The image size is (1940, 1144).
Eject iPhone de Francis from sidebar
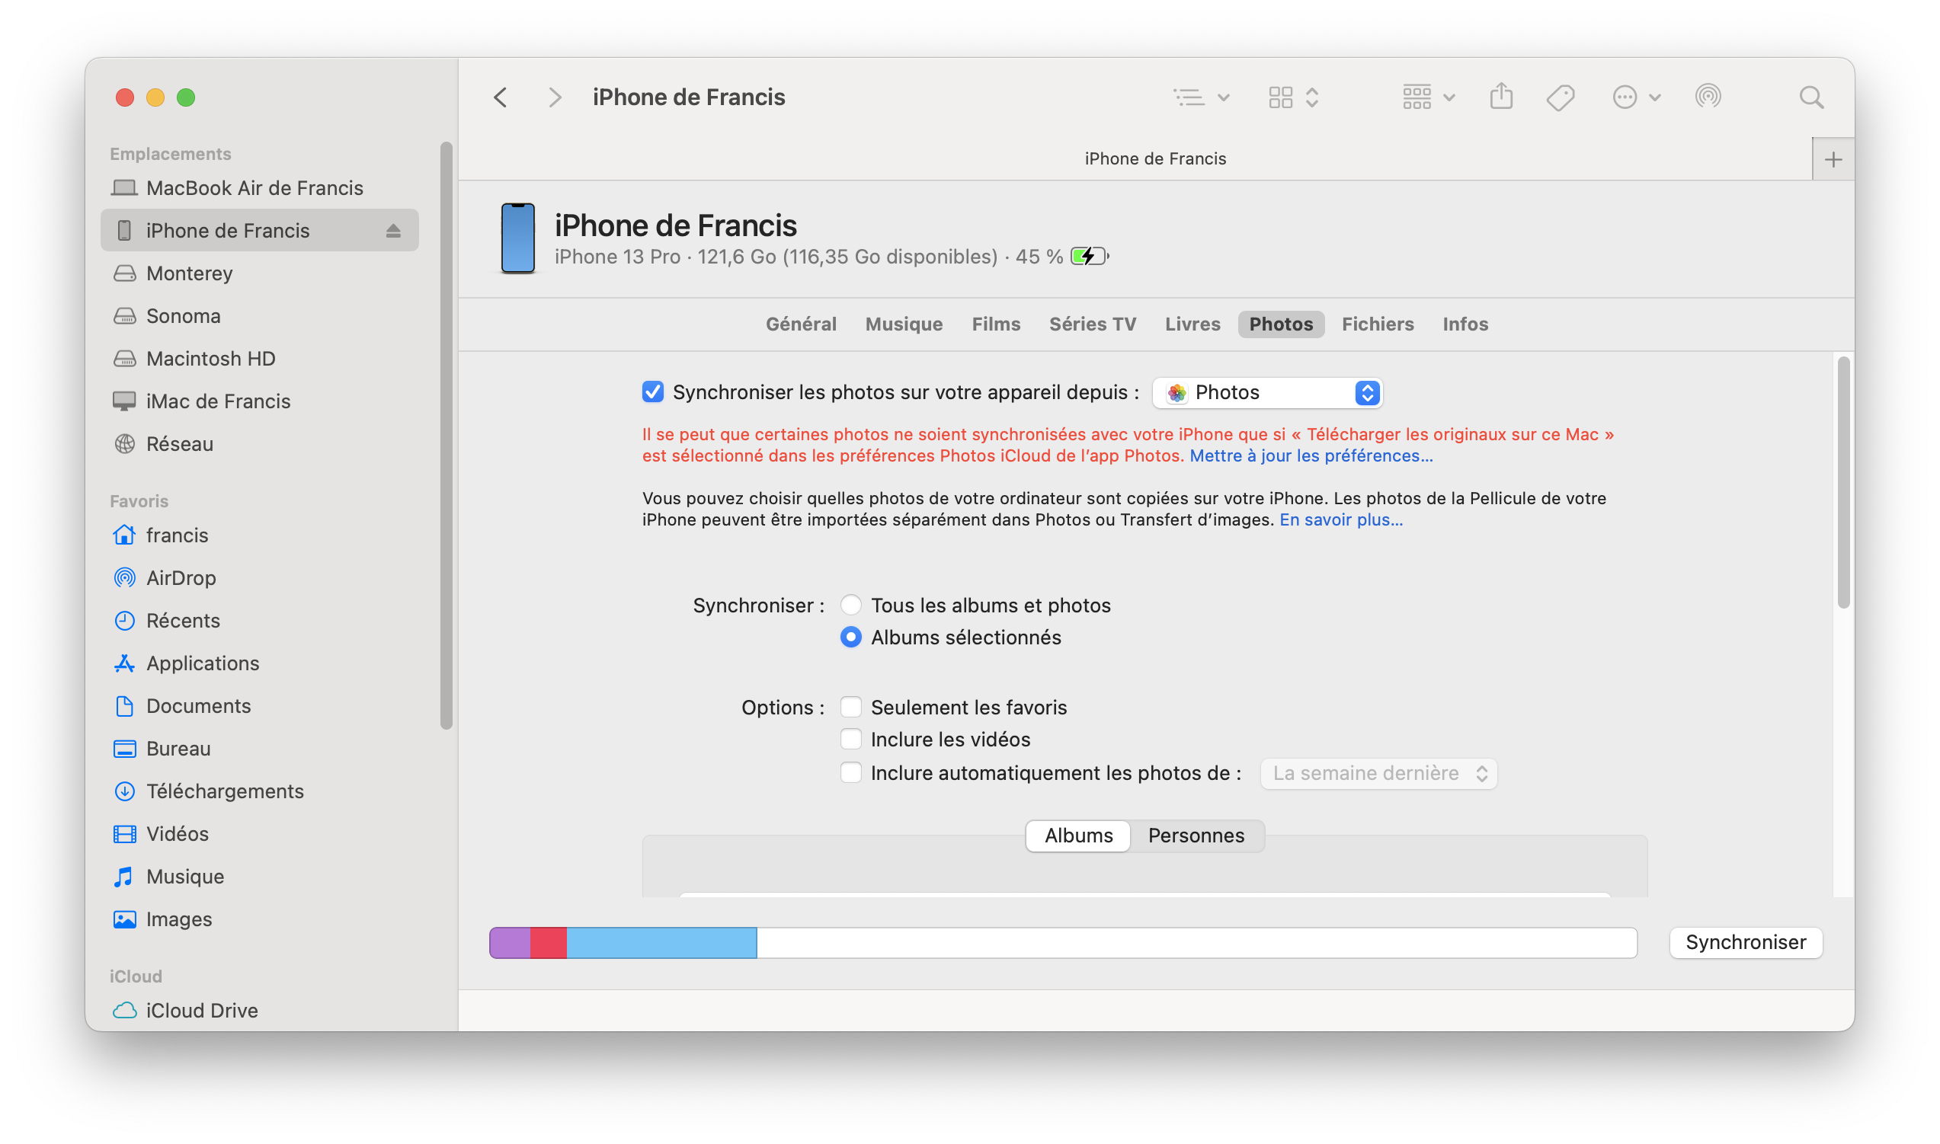click(x=393, y=231)
